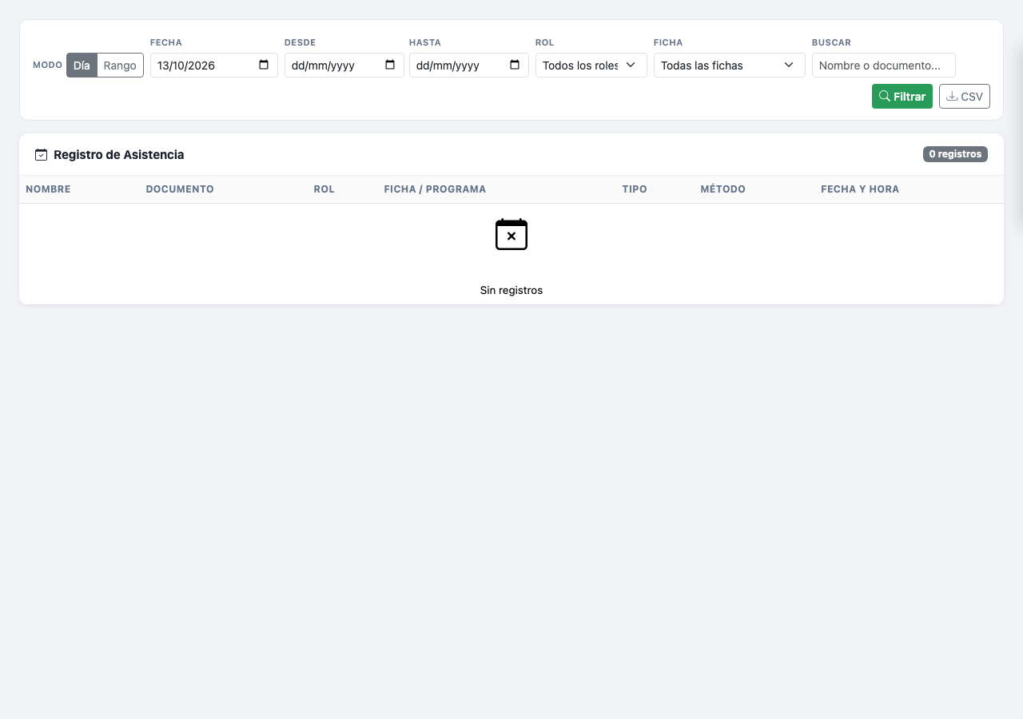The image size is (1023, 719).
Task: Switch mode to Día
Action: (82, 66)
